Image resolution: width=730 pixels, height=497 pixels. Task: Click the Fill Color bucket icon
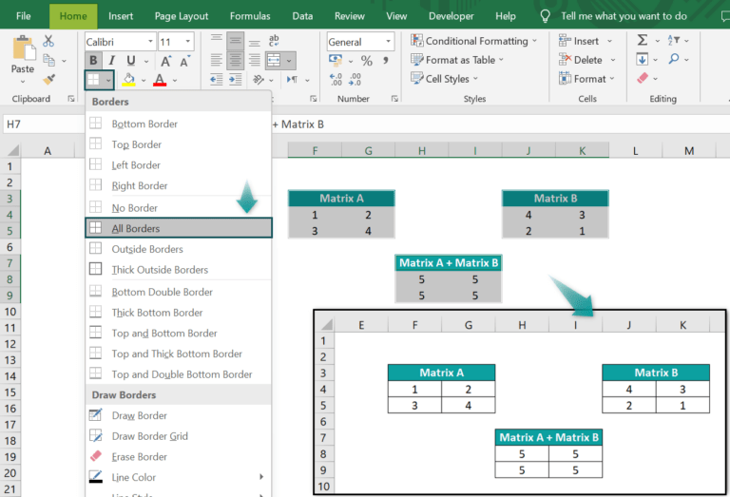(x=129, y=80)
